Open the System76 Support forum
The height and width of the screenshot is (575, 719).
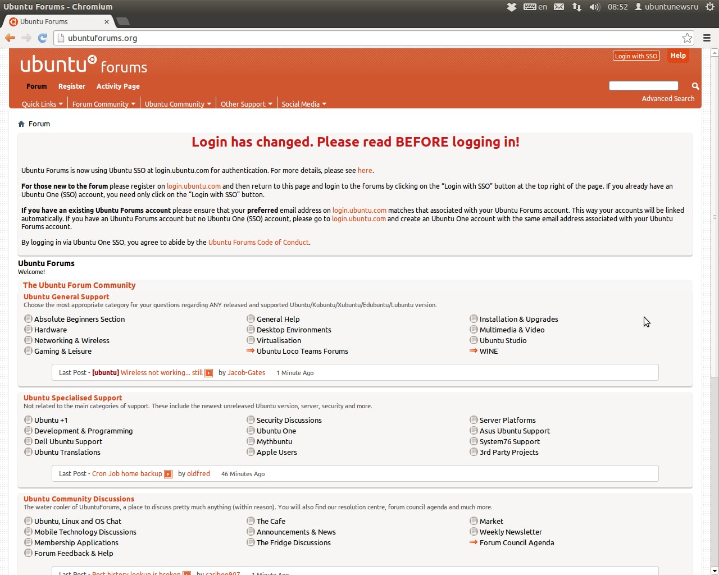tap(509, 441)
